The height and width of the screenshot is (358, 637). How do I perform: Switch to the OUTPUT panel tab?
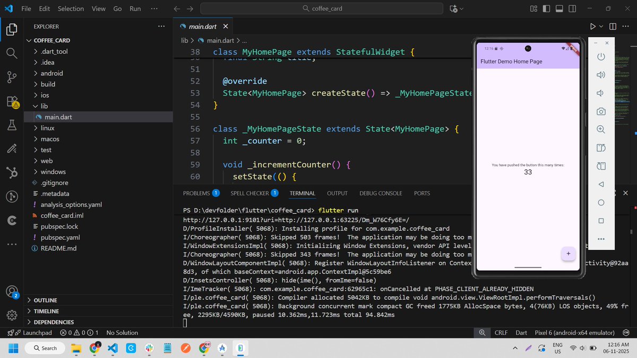coord(337,193)
